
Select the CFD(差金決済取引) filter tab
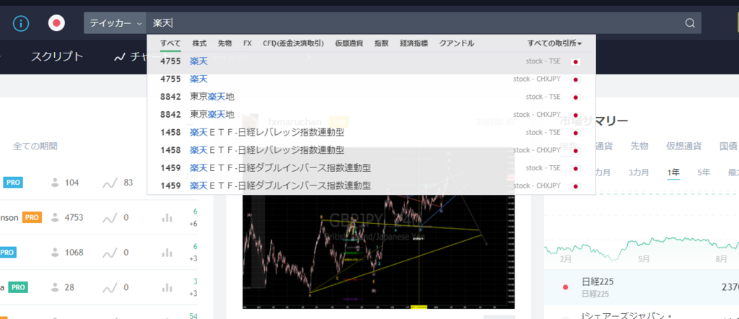point(293,43)
